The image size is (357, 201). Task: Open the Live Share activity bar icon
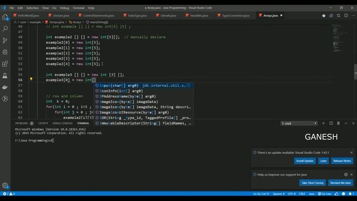coord(5,99)
